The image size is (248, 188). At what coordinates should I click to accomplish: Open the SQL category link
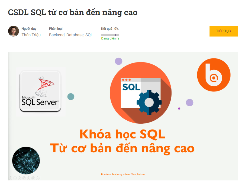89,35
